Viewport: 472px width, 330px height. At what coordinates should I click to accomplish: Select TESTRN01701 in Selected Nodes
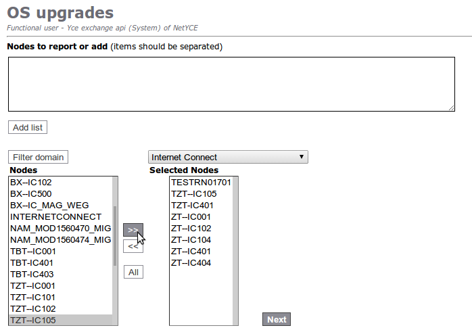tap(201, 183)
